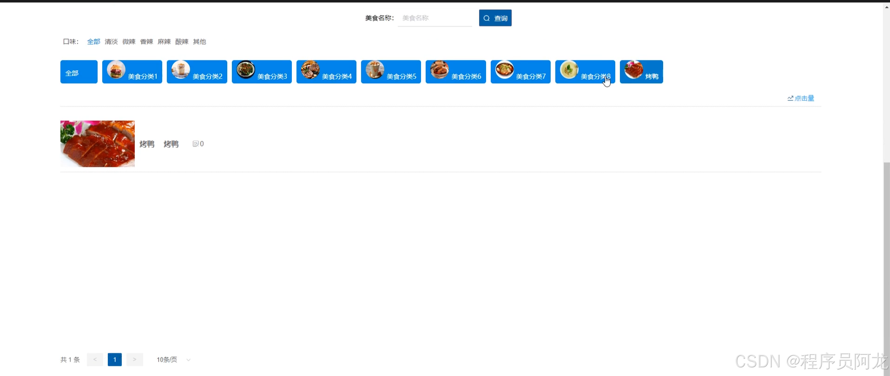Go to previous page arrow

point(95,360)
